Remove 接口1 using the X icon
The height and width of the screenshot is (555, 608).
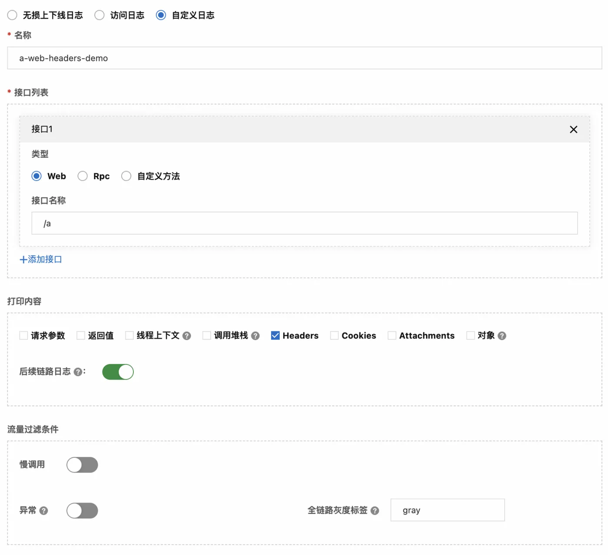pyautogui.click(x=573, y=129)
